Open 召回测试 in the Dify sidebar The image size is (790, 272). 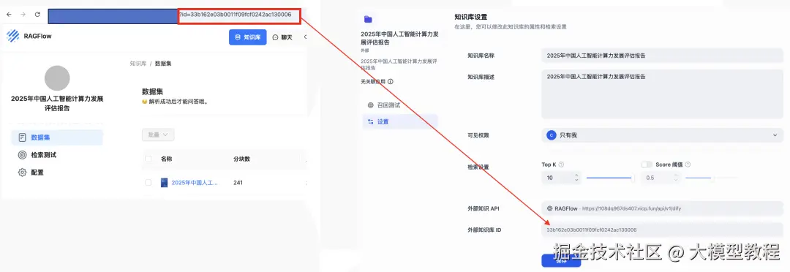[x=400, y=105]
